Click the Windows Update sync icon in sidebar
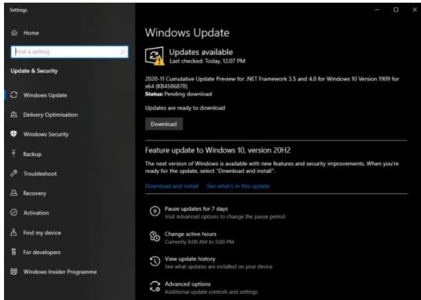Screen dimensions: 421x300 coord(14,95)
